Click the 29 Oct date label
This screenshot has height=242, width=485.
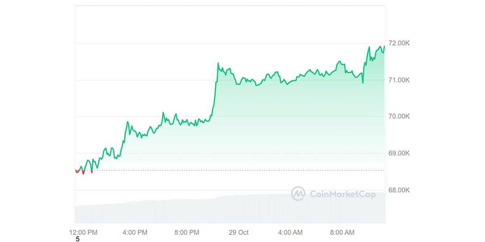[x=238, y=232]
